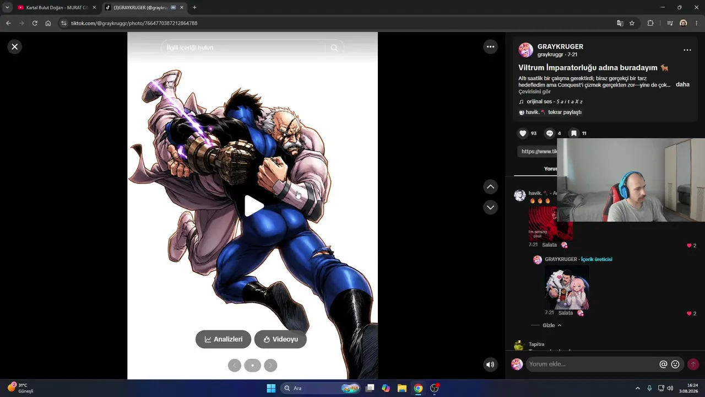The image size is (705, 397).
Task: Like the post with the heart icon
Action: [523, 133]
